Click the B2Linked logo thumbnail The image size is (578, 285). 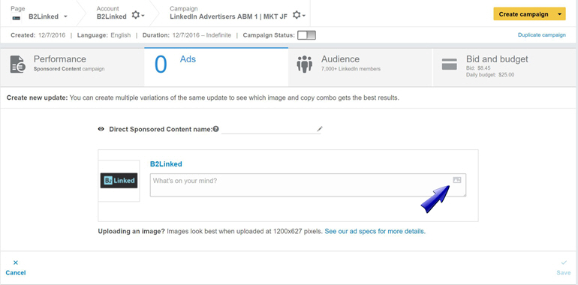119,181
